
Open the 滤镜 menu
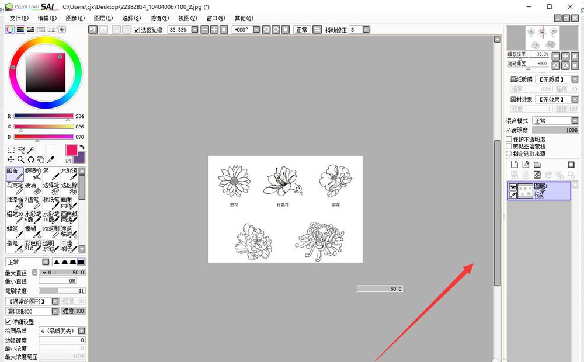pos(159,19)
